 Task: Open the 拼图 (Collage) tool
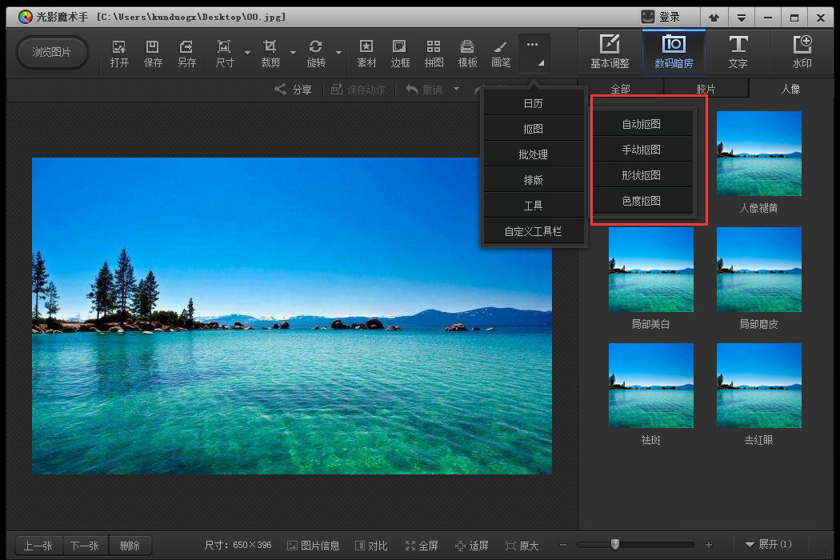point(434,53)
